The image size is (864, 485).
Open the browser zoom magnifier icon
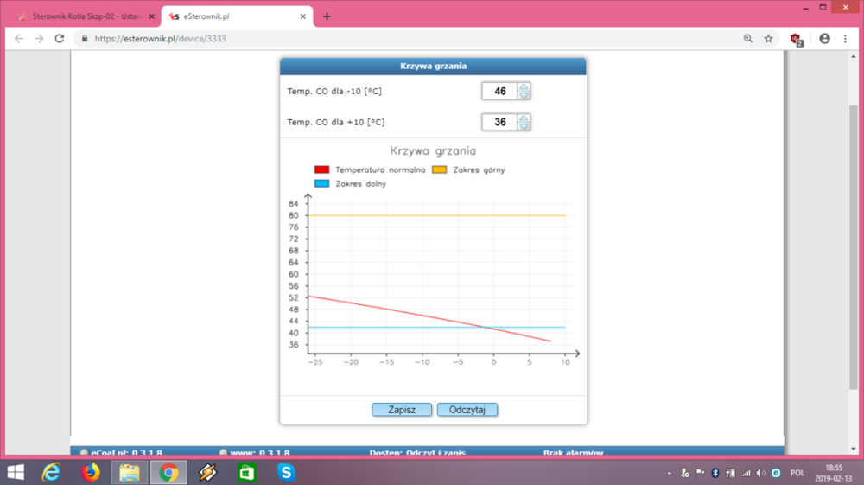click(748, 39)
